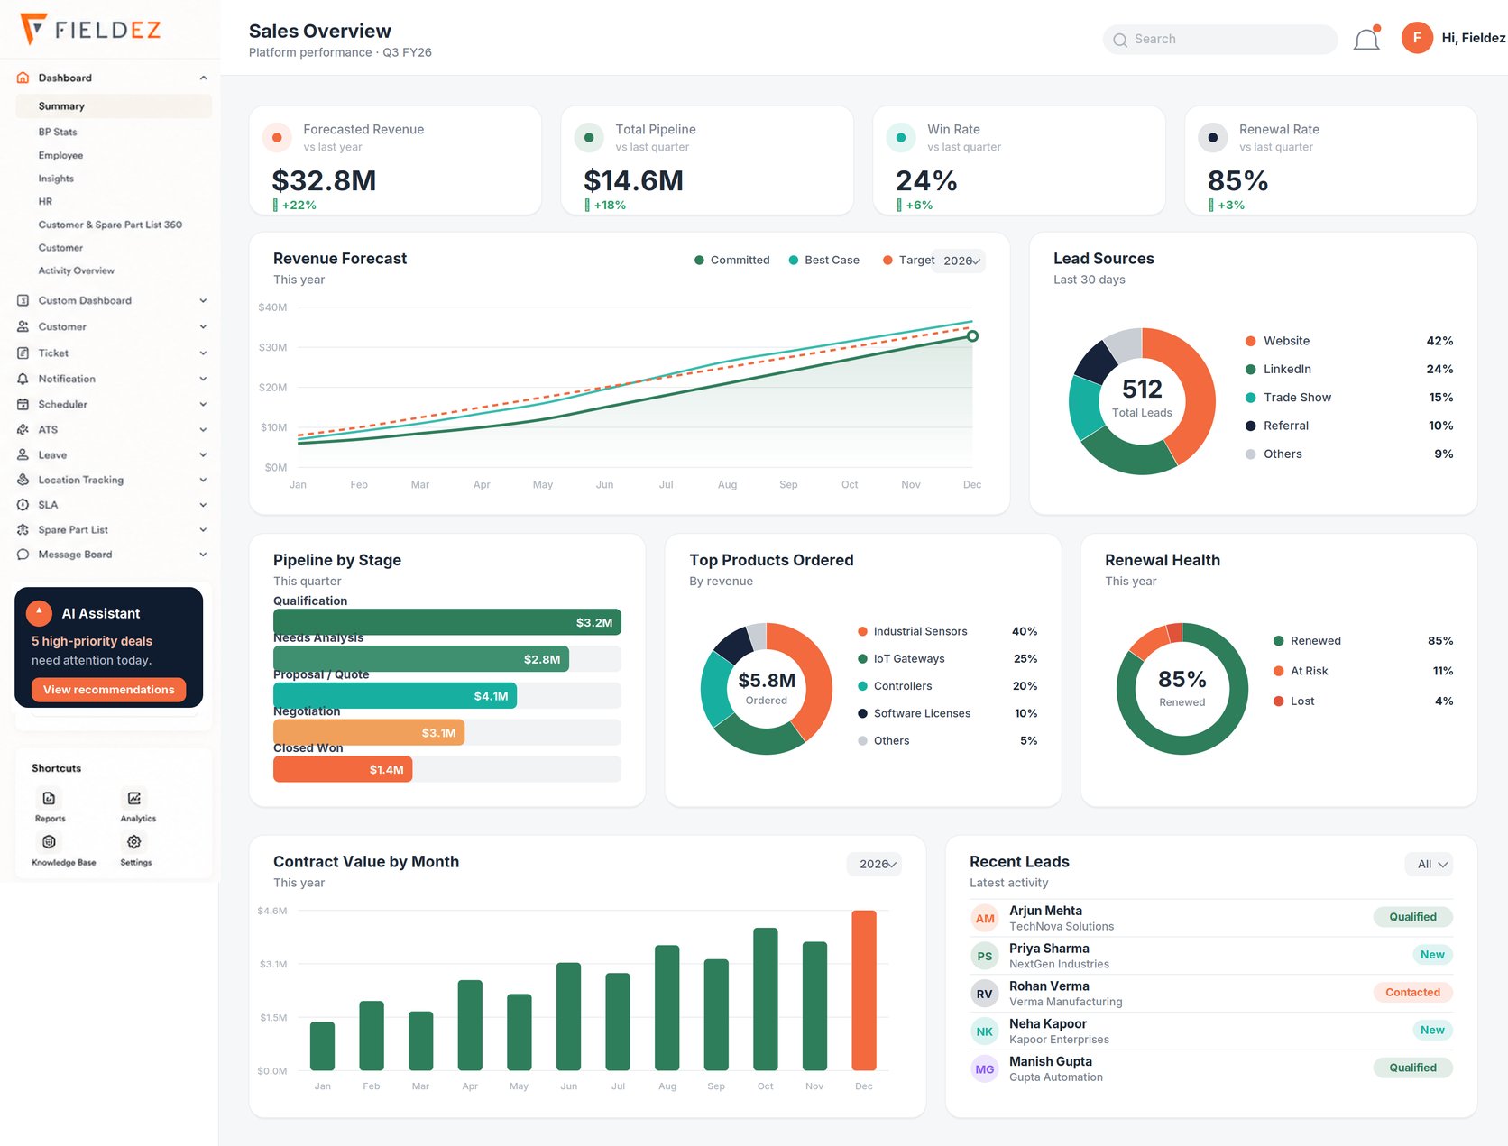
Task: Open the notifications bell icon
Action: click(1366, 39)
